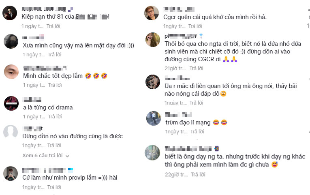Reply to 'Cgcr quên cái quá khứ' comment

195,26
